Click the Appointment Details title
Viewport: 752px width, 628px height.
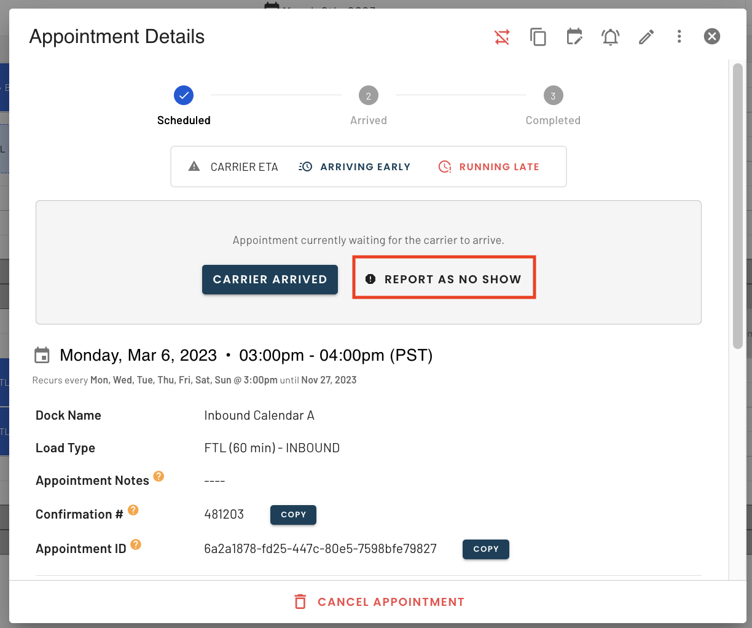click(x=117, y=37)
